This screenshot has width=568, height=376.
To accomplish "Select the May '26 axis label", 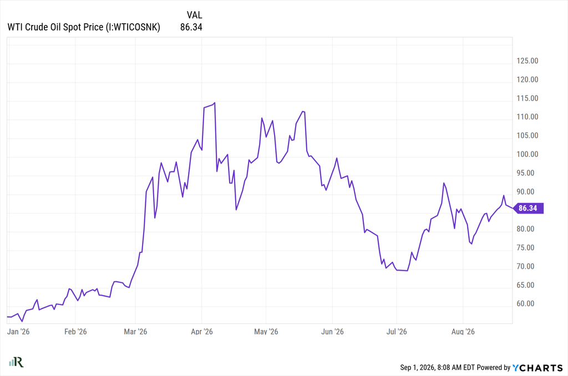I will coord(266,332).
